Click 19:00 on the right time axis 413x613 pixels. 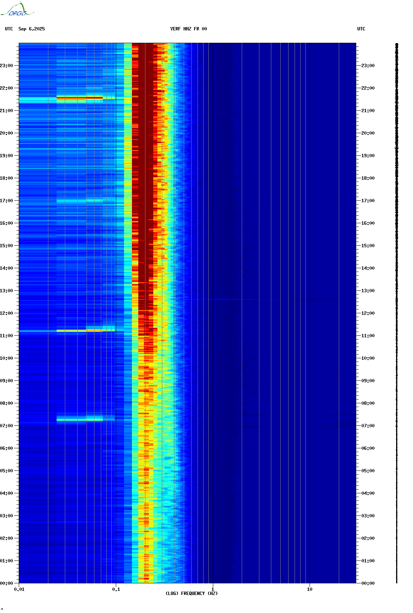coord(368,156)
